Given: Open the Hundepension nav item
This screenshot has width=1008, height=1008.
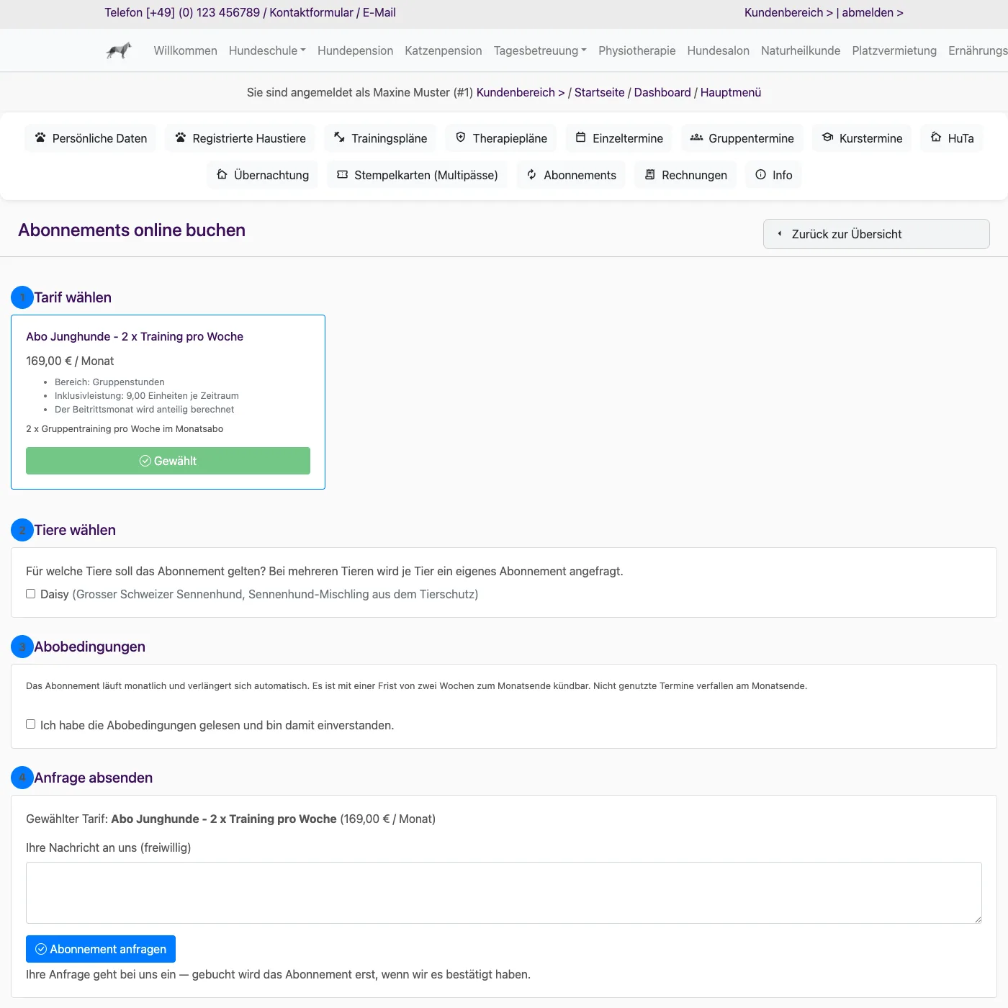Looking at the screenshot, I should point(355,50).
